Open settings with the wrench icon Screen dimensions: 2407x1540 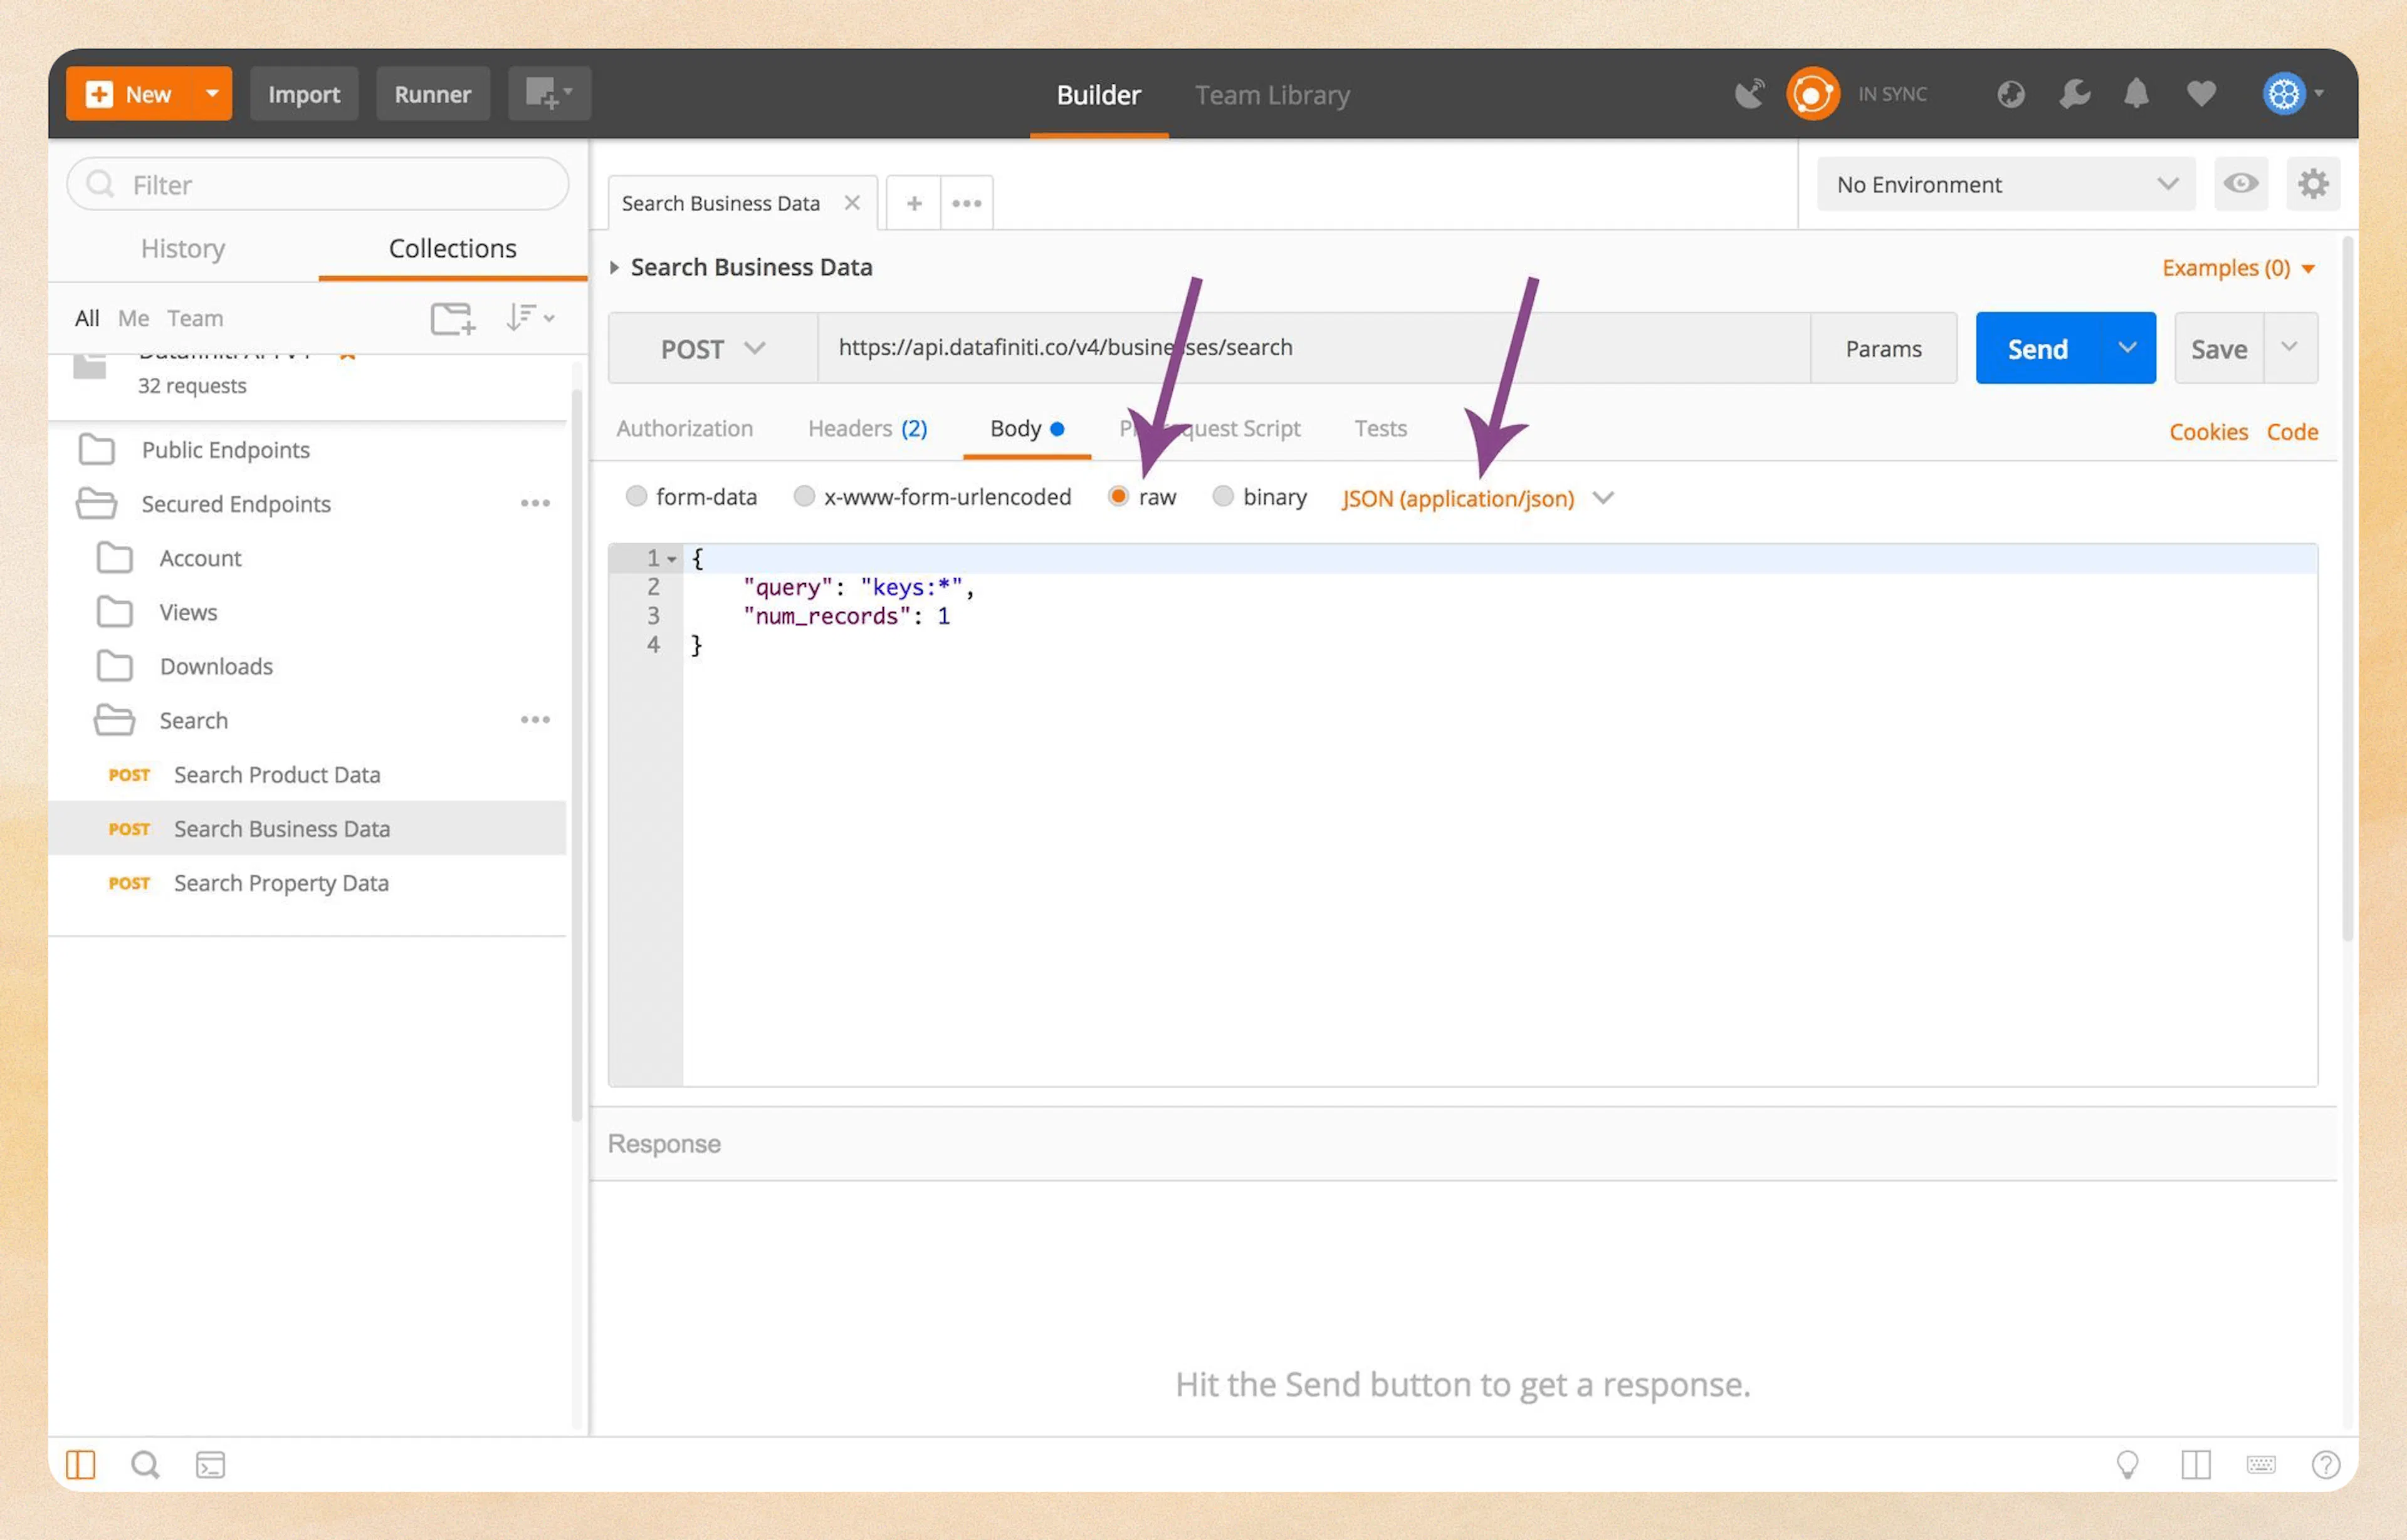2074,93
